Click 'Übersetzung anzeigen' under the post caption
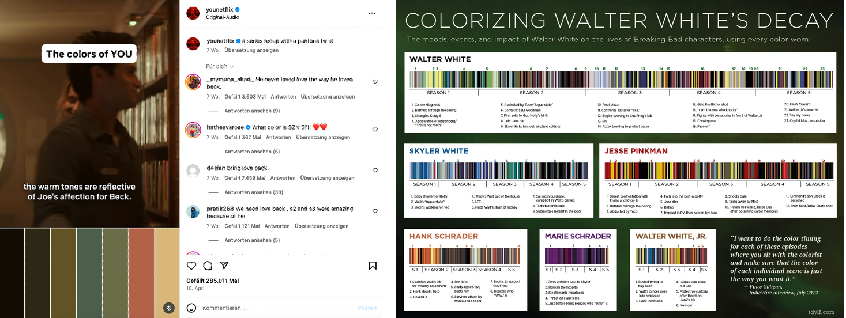 point(251,50)
